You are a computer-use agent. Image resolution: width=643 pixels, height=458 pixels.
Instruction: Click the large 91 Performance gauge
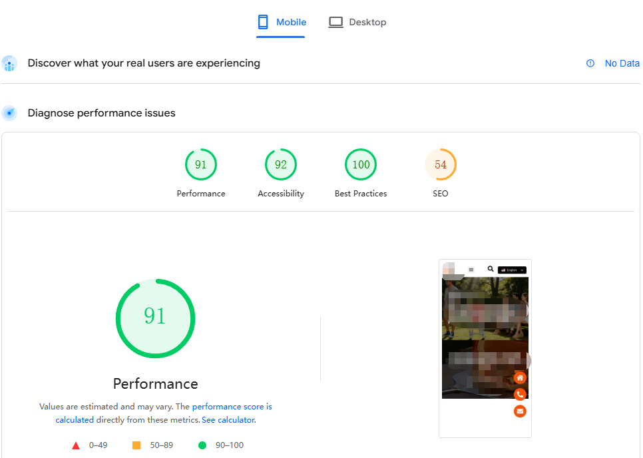[155, 318]
